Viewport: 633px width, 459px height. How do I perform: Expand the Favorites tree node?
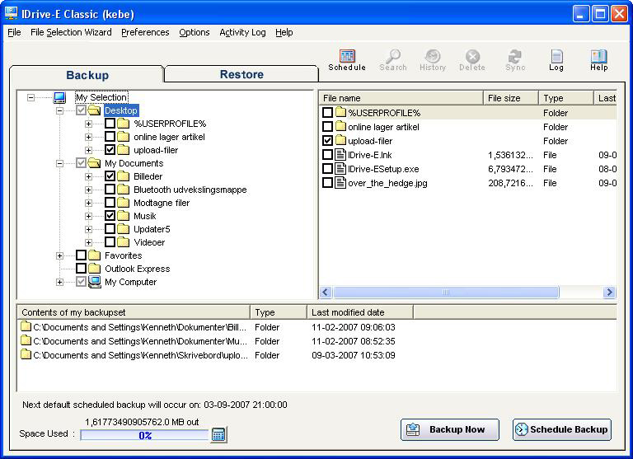point(59,255)
